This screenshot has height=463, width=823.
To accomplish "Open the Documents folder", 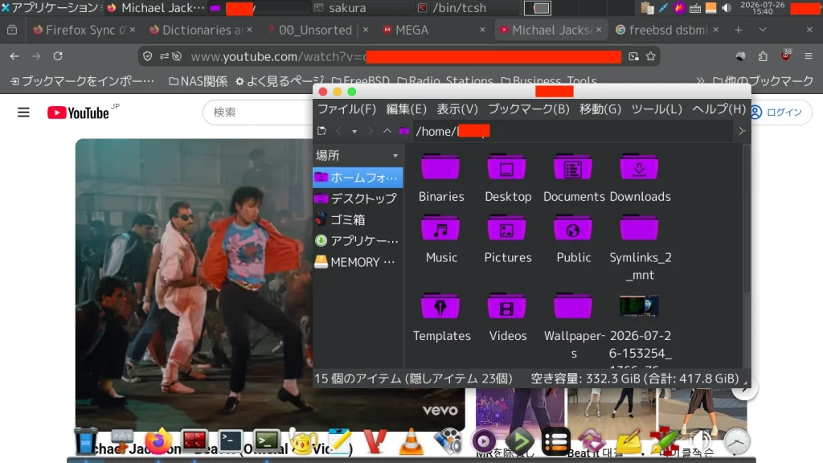I will pyautogui.click(x=572, y=168).
